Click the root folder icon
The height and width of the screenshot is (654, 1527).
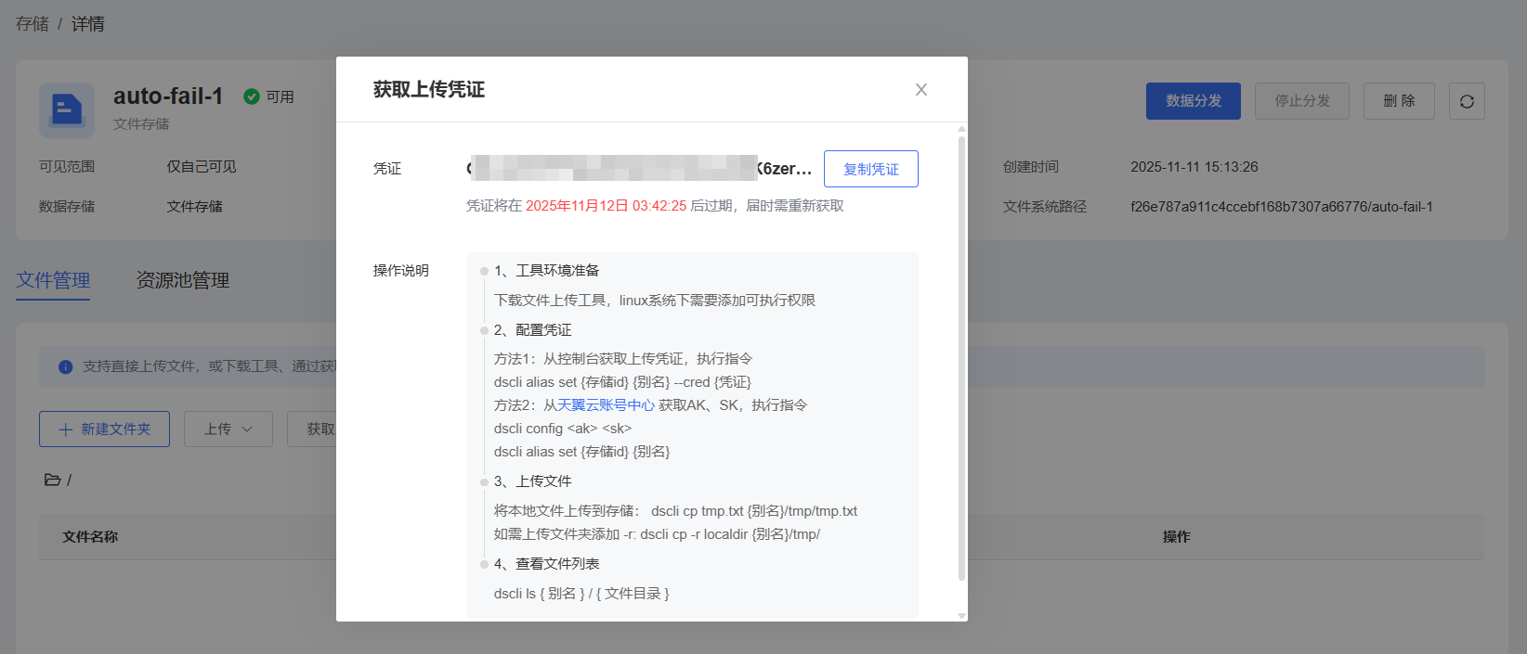(x=52, y=480)
